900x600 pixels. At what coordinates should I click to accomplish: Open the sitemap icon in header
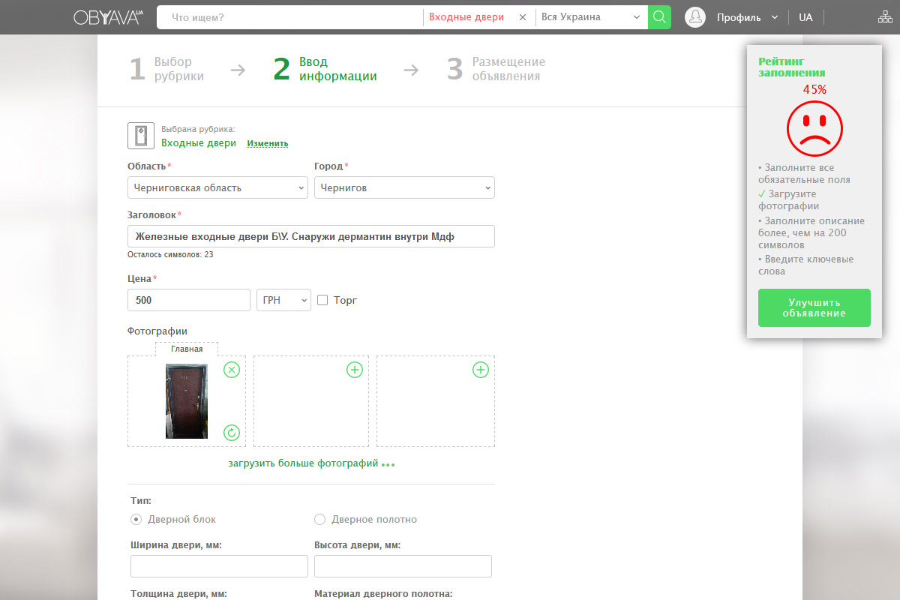[x=885, y=17]
